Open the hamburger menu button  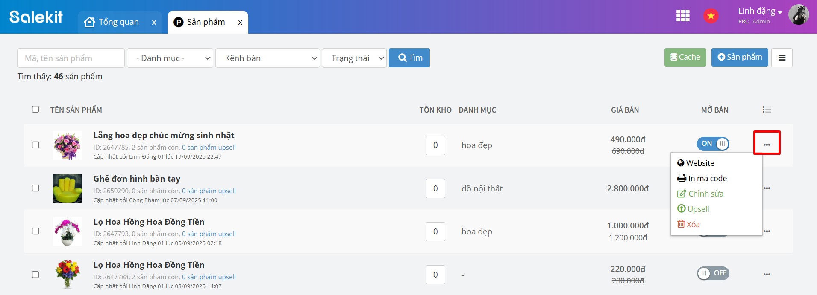[782, 58]
